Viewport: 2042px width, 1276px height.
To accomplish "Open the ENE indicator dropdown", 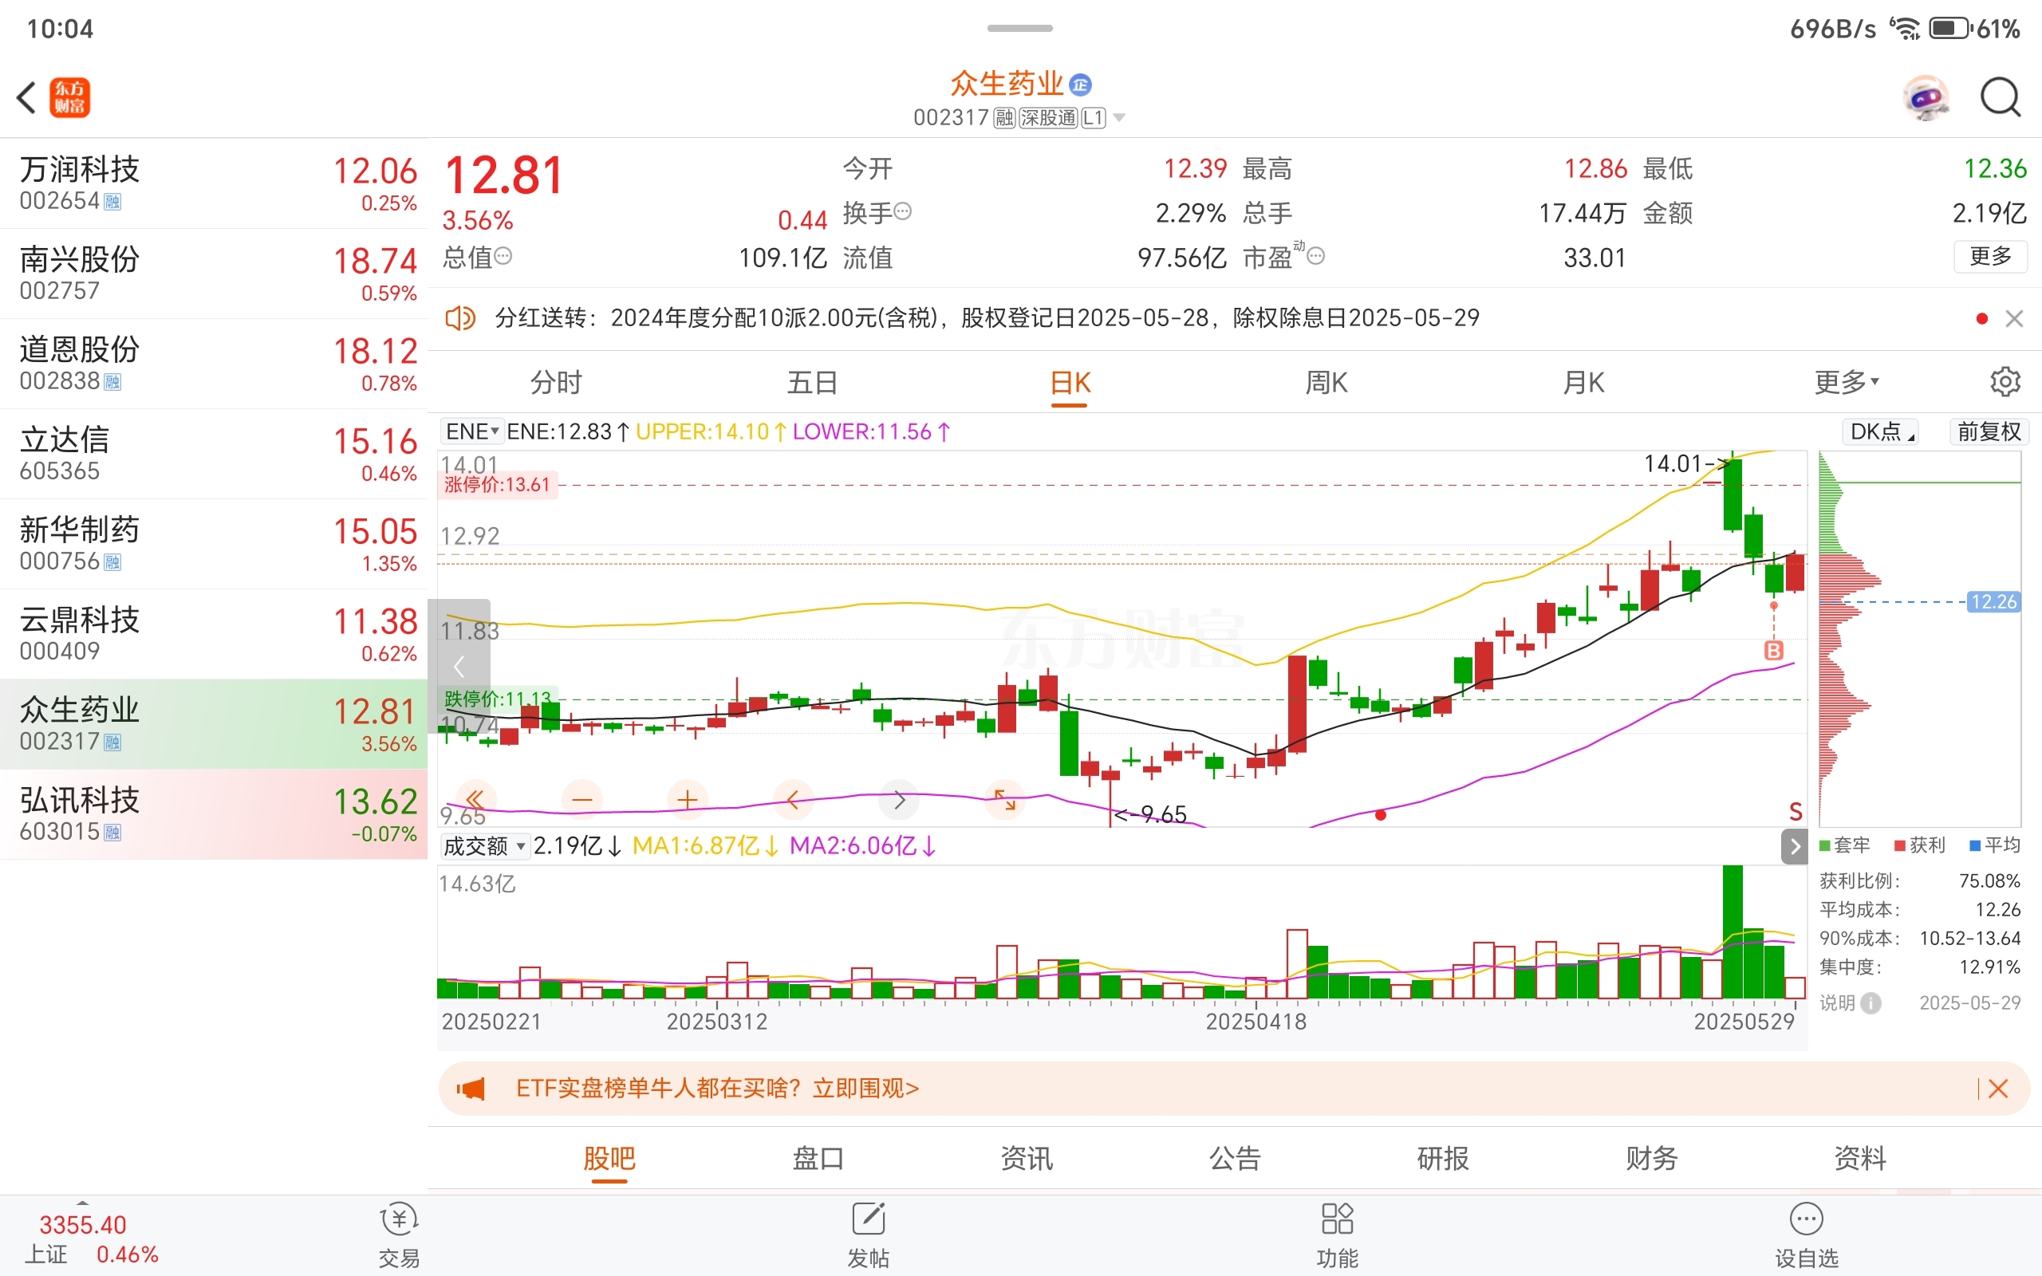I will pyautogui.click(x=471, y=431).
